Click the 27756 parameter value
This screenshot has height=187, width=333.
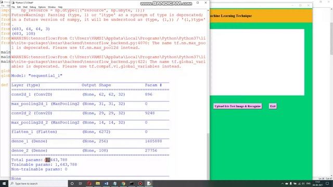pos(151,150)
